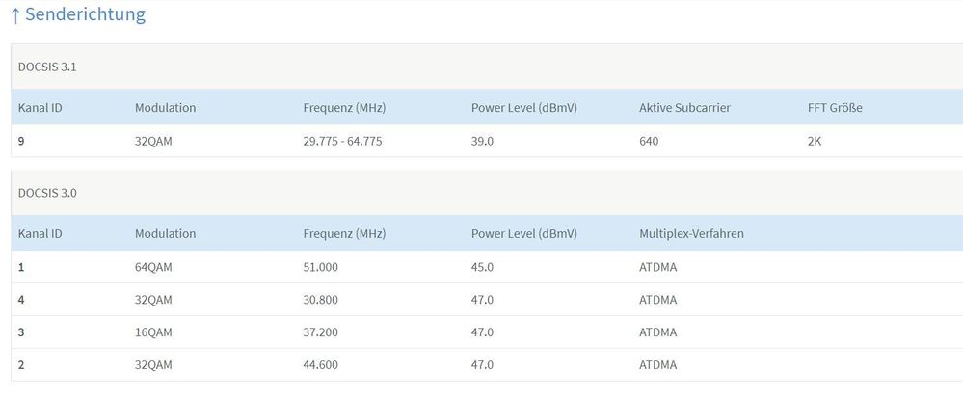The width and height of the screenshot is (963, 399).
Task: Click the up arrow beside Senderichtung
Action: point(15,15)
